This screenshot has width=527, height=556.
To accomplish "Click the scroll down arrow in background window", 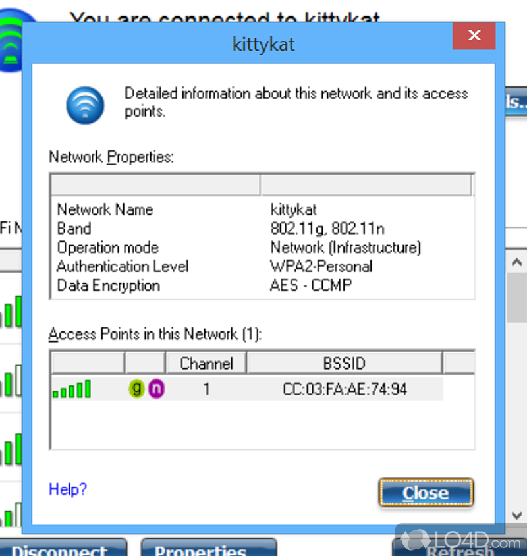I will coord(516,515).
